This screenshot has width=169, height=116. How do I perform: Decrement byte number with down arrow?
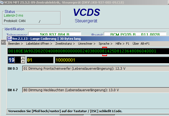click(23, 62)
